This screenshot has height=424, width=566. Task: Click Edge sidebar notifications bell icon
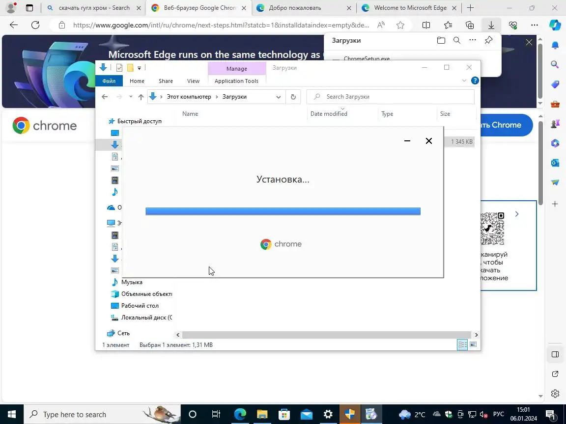555,45
